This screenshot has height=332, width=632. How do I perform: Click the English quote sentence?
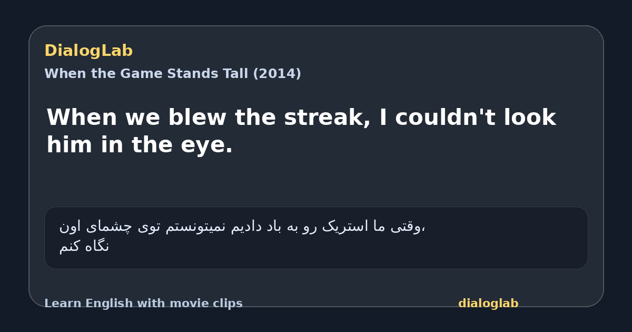click(301, 131)
